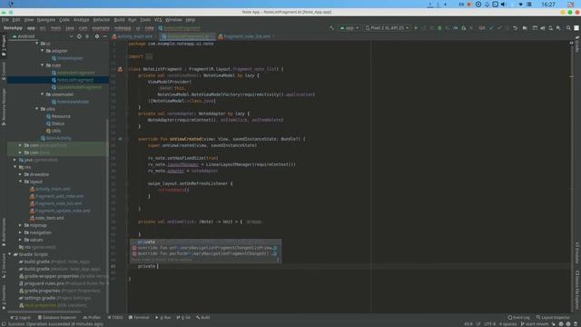Open the Refactor menu
The image size is (581, 327).
(101, 20)
